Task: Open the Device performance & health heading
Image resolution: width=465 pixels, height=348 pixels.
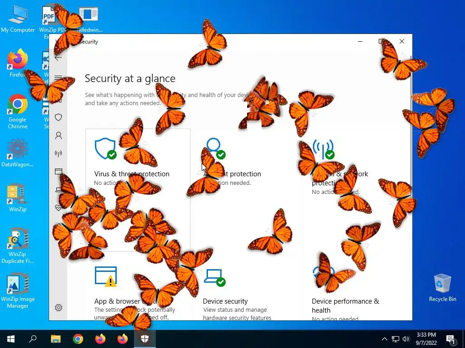Action: 346,305
